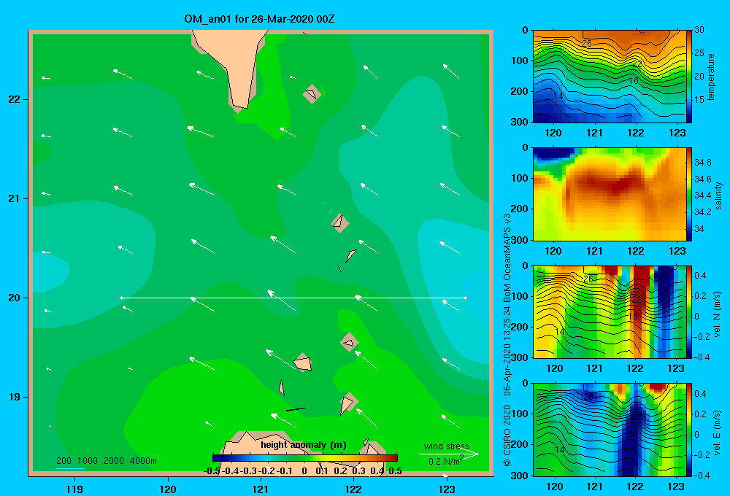Click the CSIRO BoM OceanMAPS copyright text
This screenshot has width=730, height=496.
click(507, 340)
